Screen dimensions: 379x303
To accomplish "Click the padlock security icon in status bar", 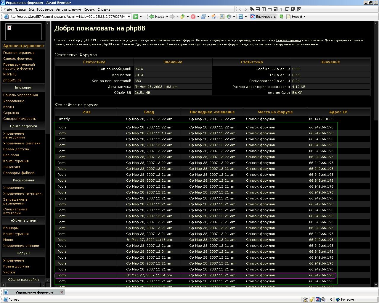I will point(312,299).
